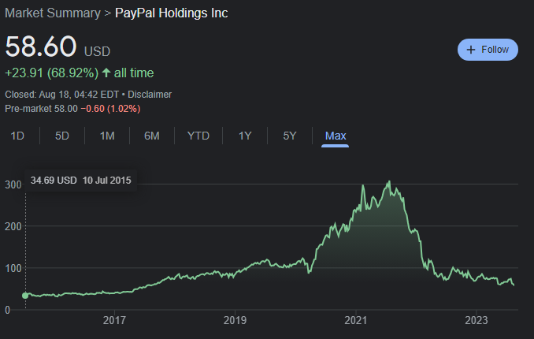Click the 2021 x-axis label
This screenshot has width=534, height=339.
(356, 320)
